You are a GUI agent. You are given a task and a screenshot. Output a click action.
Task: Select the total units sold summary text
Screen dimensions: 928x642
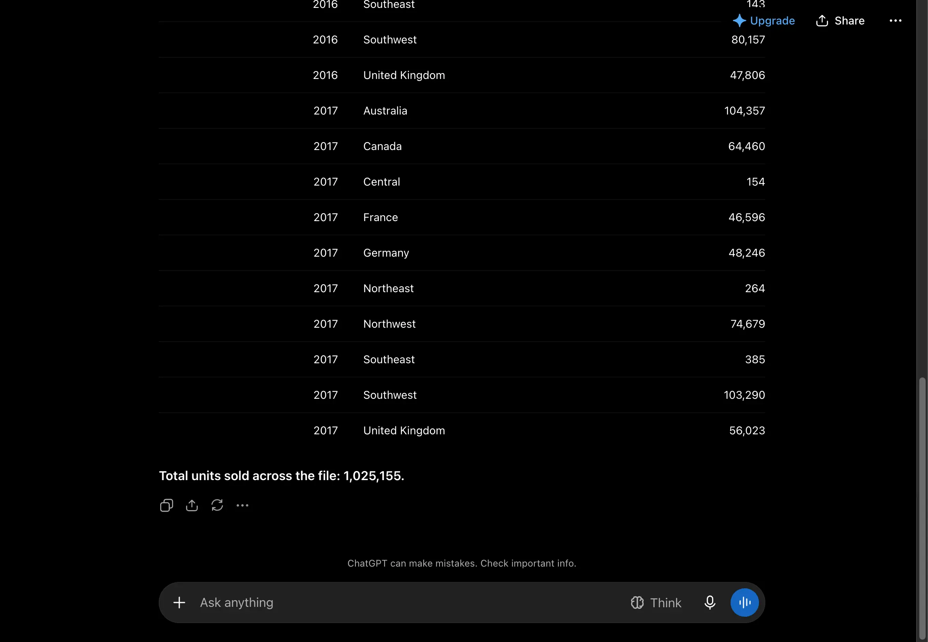[281, 476]
